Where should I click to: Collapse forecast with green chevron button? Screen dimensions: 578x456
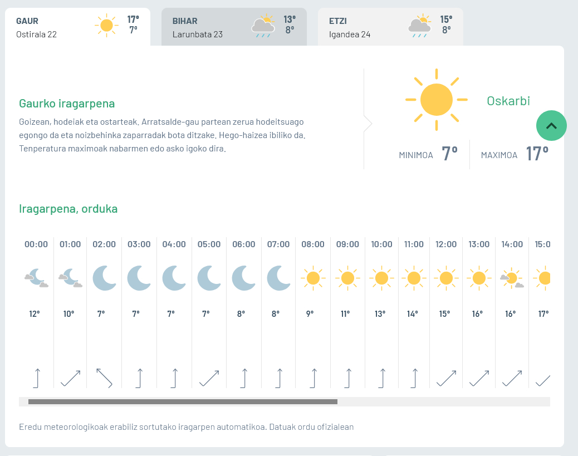[551, 125]
